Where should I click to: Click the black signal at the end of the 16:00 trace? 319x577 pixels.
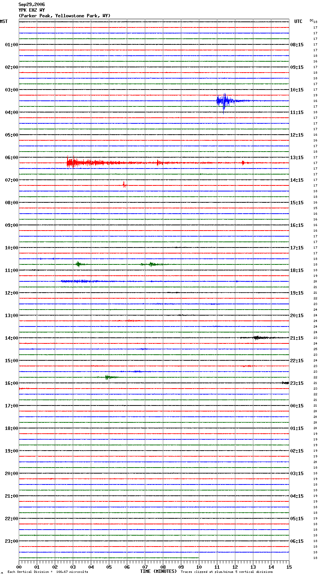tap(286, 383)
